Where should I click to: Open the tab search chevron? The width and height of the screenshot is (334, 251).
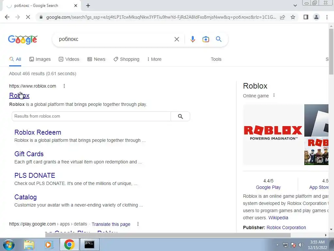click(x=295, y=6)
